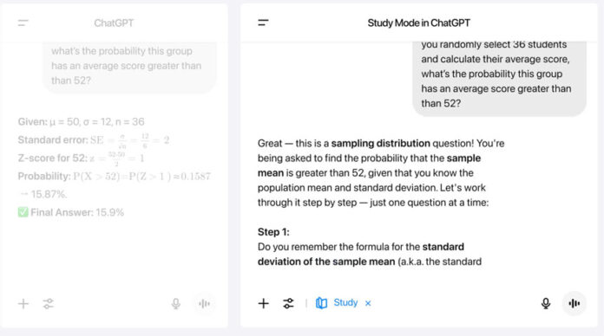Viewport: 604px width, 336px height.
Task: Launch voice mode in left ChatGPT panel
Action: point(204,304)
